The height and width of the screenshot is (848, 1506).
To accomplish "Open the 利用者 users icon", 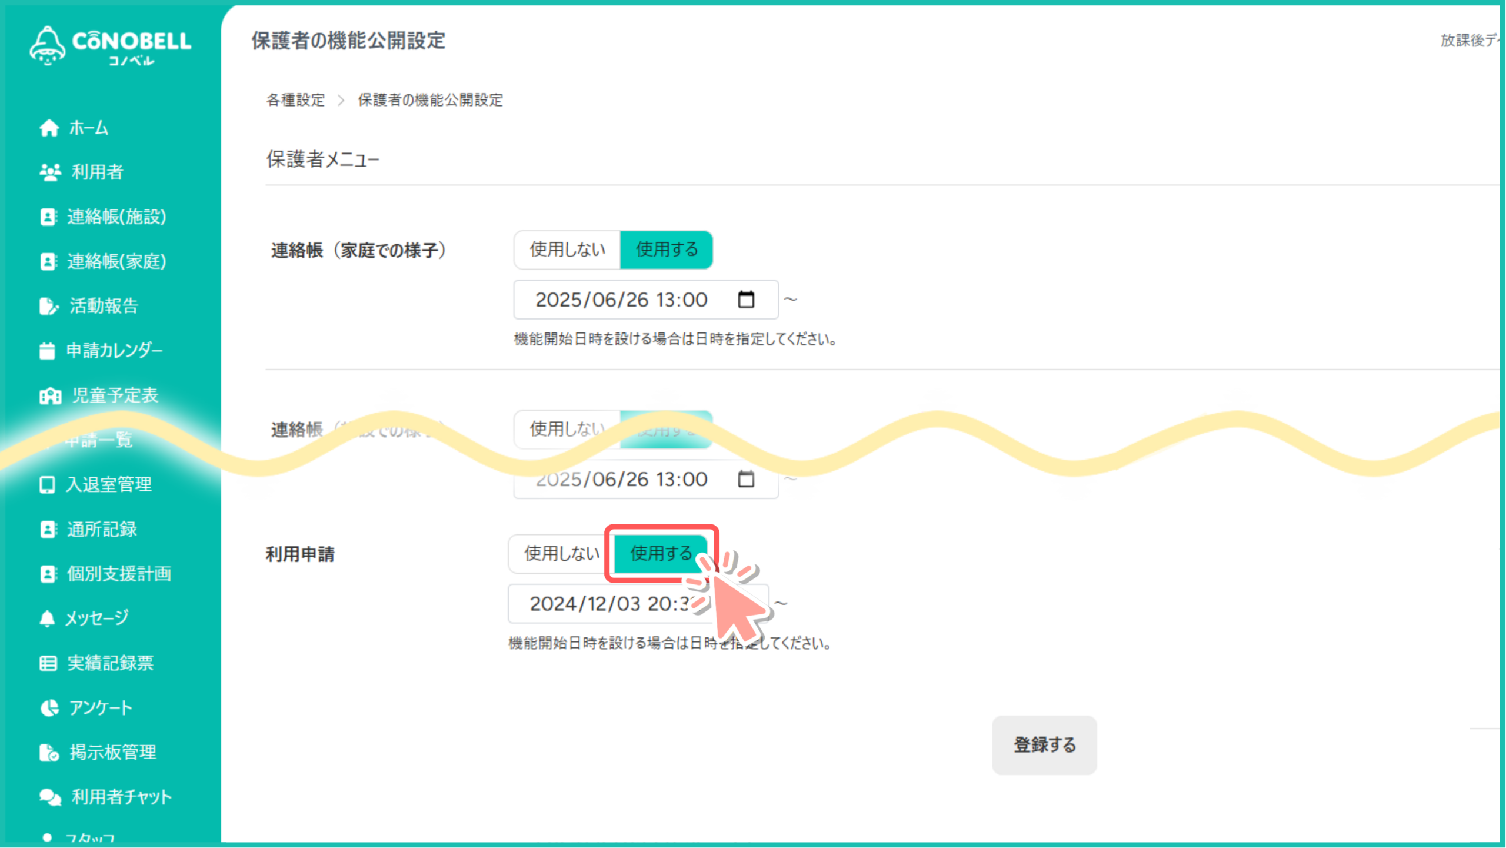I will pyautogui.click(x=50, y=172).
